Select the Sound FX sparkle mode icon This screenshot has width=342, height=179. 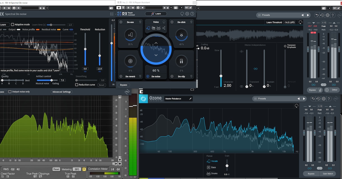coord(164,28)
